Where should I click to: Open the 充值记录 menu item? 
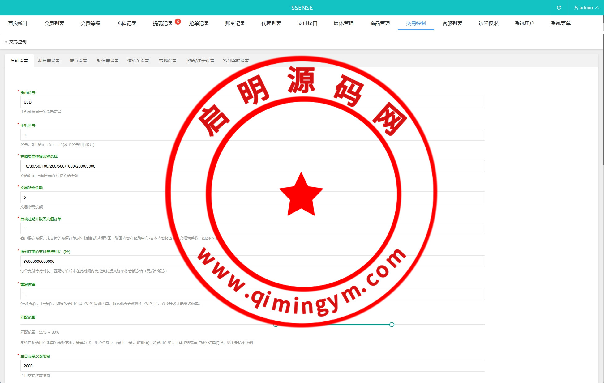point(126,23)
